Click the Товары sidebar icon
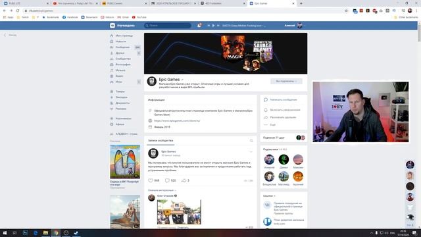The height and width of the screenshot is (237, 421). click(112, 92)
